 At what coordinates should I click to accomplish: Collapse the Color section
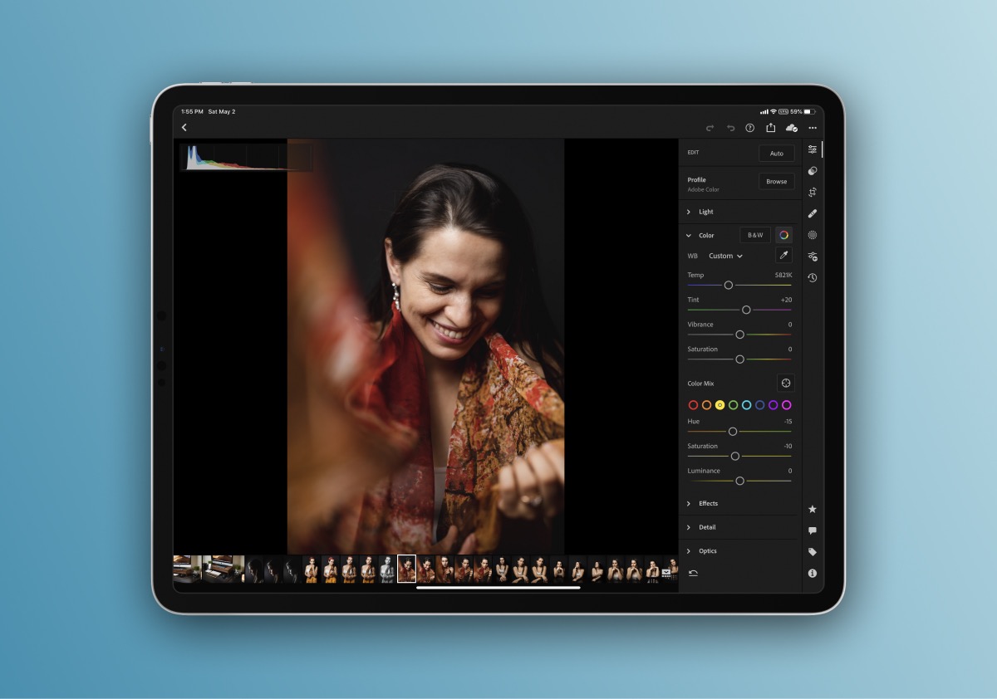(x=689, y=236)
